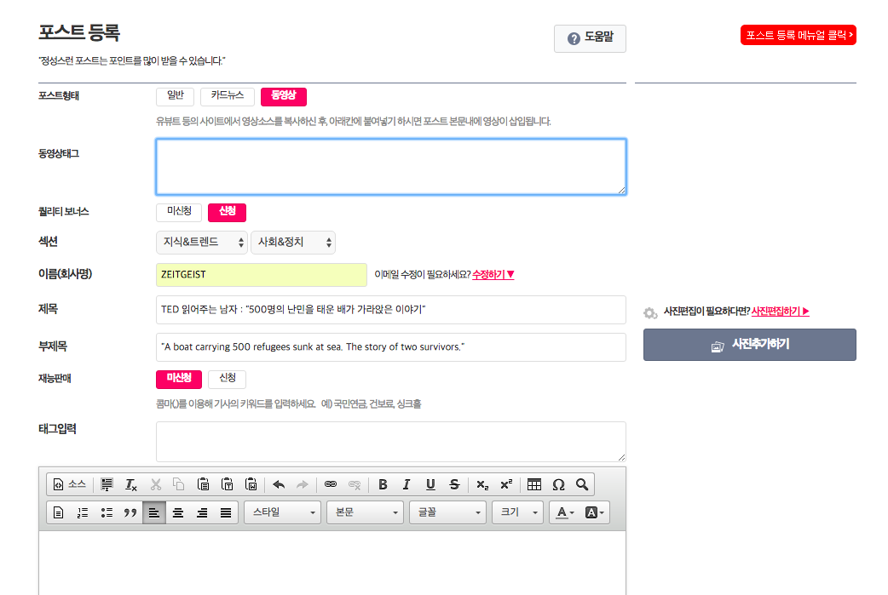Toggle italic formatting
Screen dimensions: 888x595
[406, 484]
